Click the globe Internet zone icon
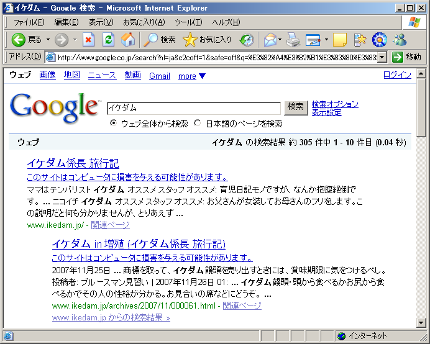The image size is (430, 344). [x=341, y=336]
